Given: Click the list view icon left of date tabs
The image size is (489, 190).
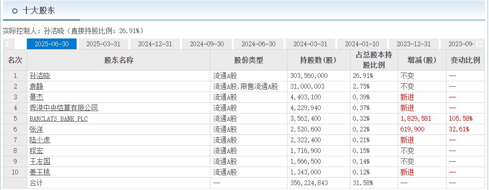Looking at the screenshot, I should [9, 44].
